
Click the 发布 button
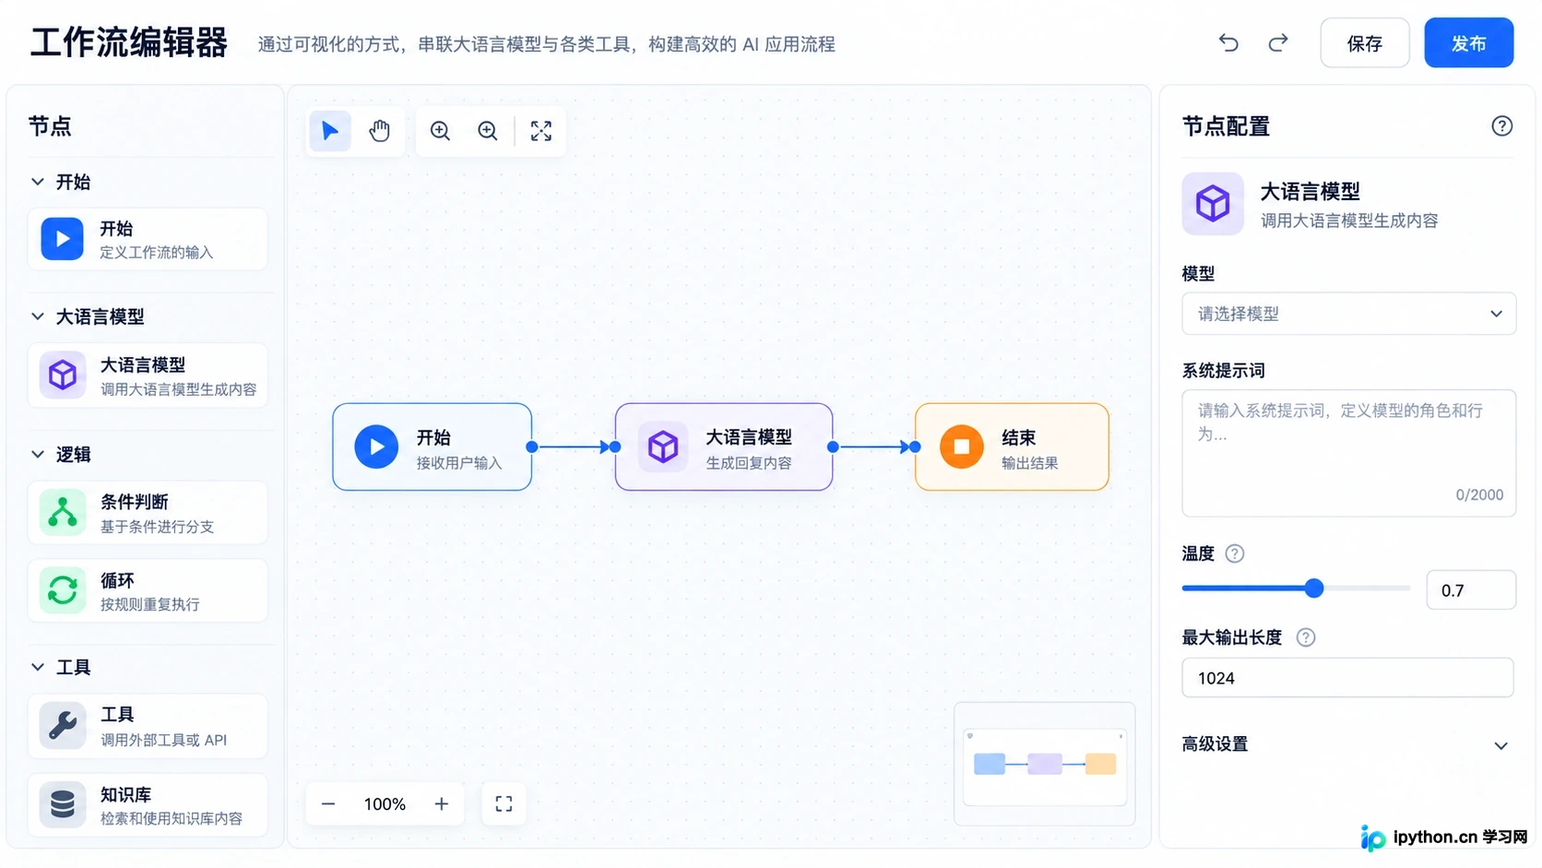[1468, 42]
